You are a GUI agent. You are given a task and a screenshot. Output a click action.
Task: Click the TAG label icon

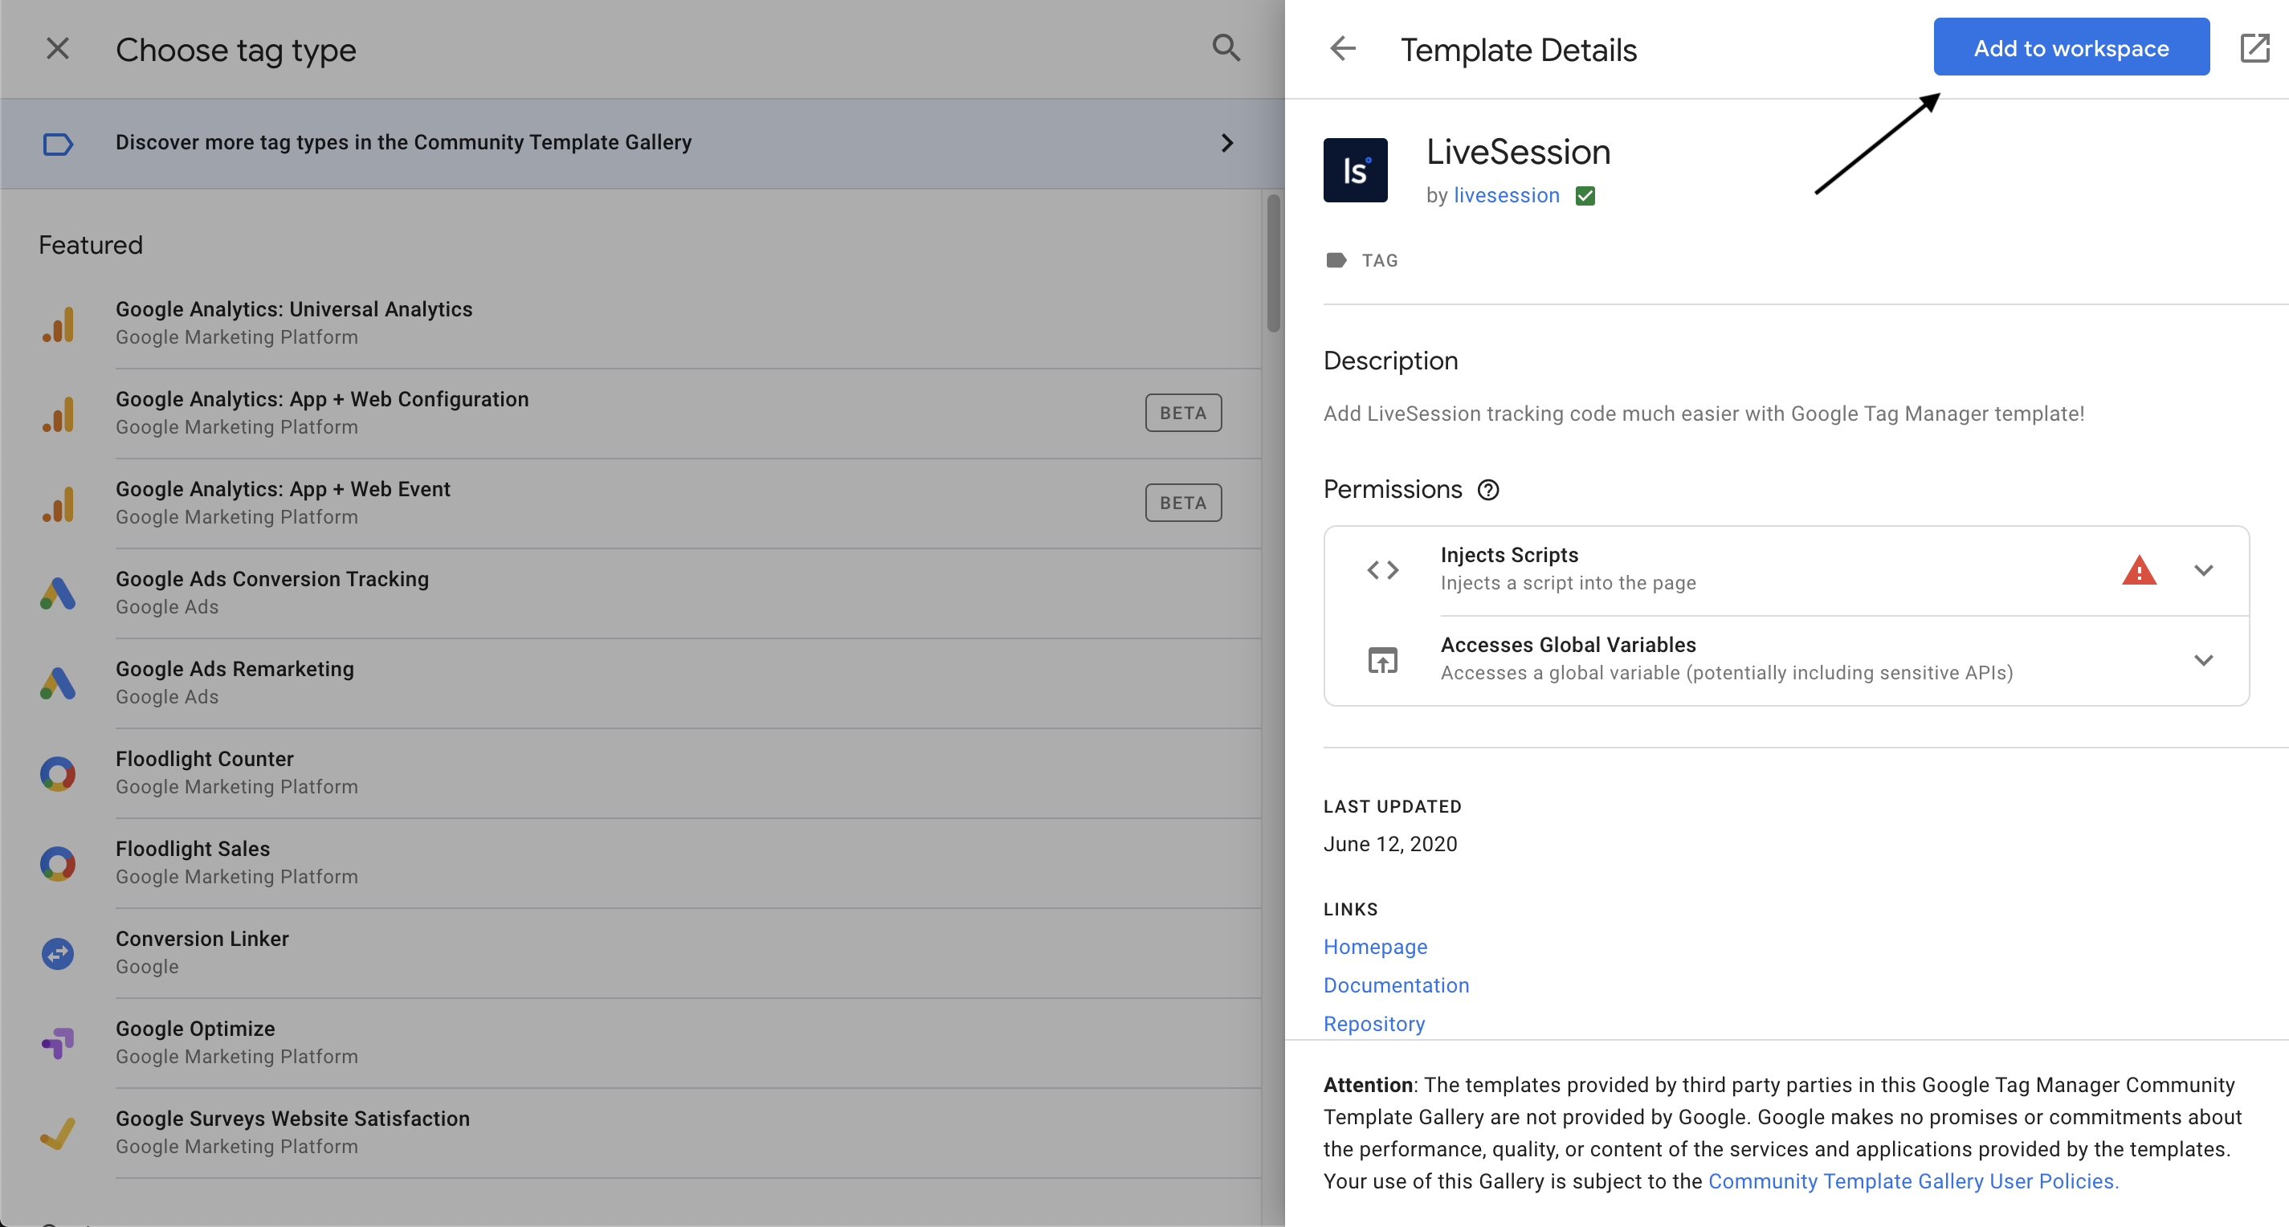1336,260
